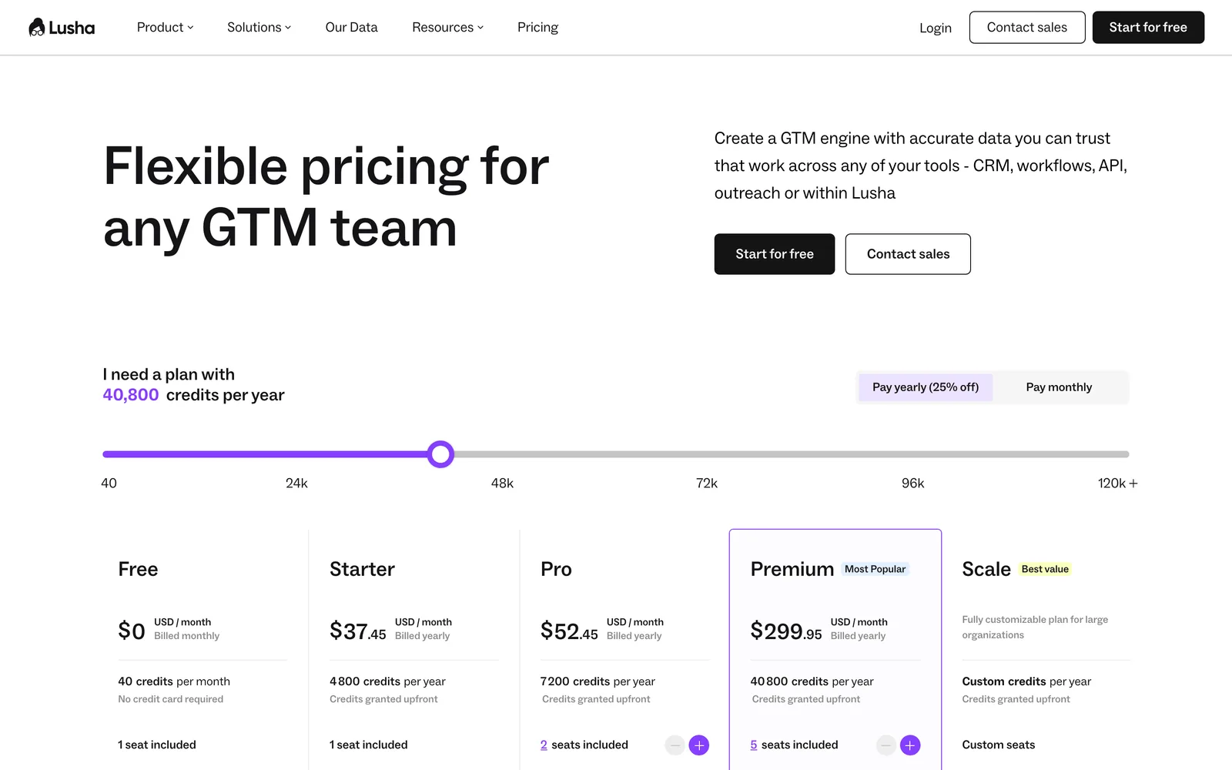This screenshot has height=770, width=1232.
Task: Open the Pricing nav item
Action: point(537,28)
